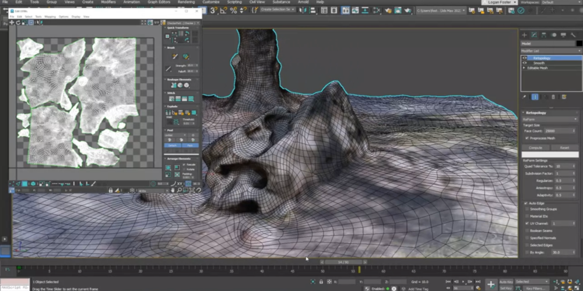Select the Rotate tool in Edit UVWs
This screenshot has width=583, height=291.
point(18,23)
